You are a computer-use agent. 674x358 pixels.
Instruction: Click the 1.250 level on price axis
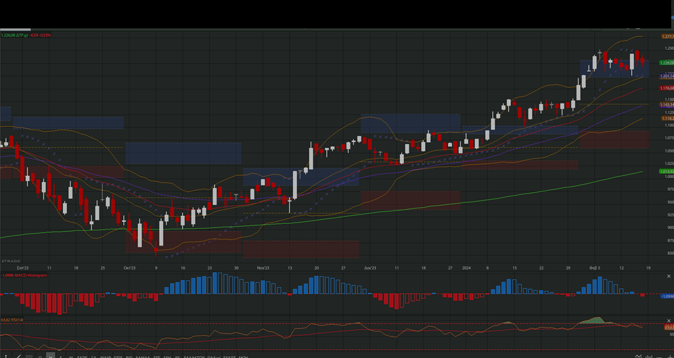(669, 49)
